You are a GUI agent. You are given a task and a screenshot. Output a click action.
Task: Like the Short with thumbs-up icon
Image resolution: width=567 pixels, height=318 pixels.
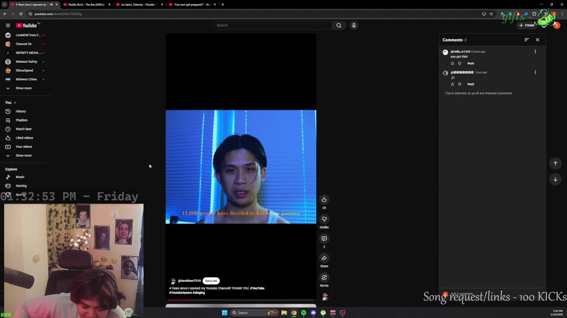click(x=324, y=200)
